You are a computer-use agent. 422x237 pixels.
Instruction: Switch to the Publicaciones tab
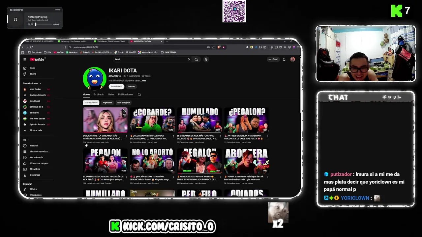pyautogui.click(x=125, y=94)
